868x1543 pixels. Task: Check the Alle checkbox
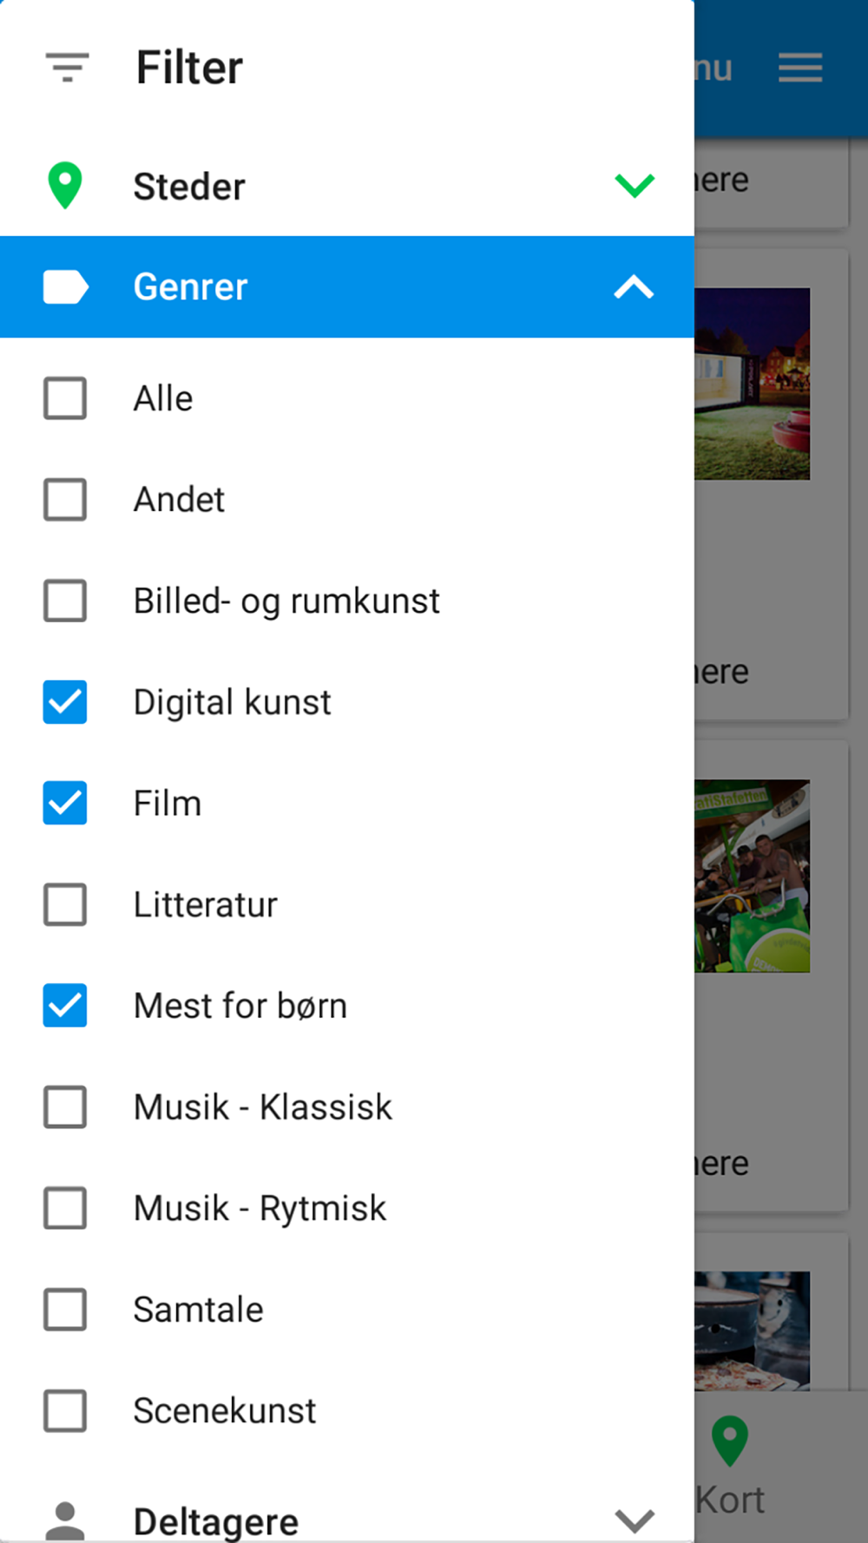65,398
